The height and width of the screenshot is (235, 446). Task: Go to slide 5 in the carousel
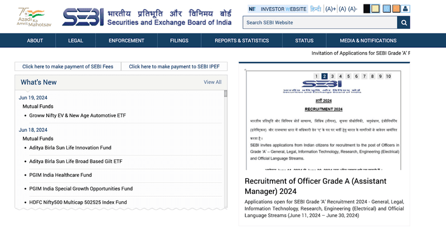(x=348, y=76)
